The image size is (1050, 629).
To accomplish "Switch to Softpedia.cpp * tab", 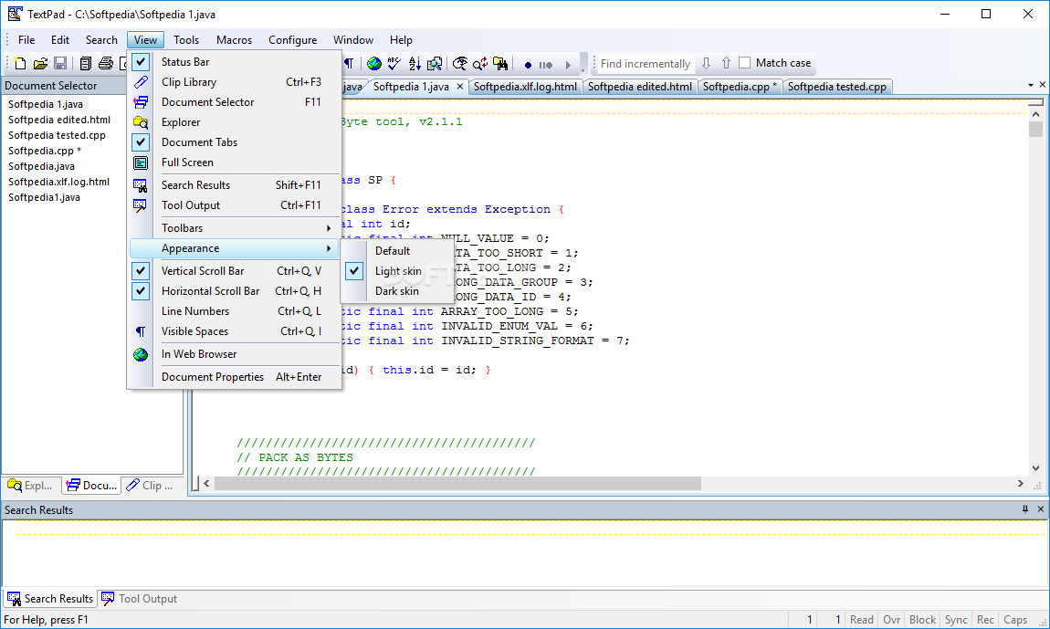I will 740,87.
